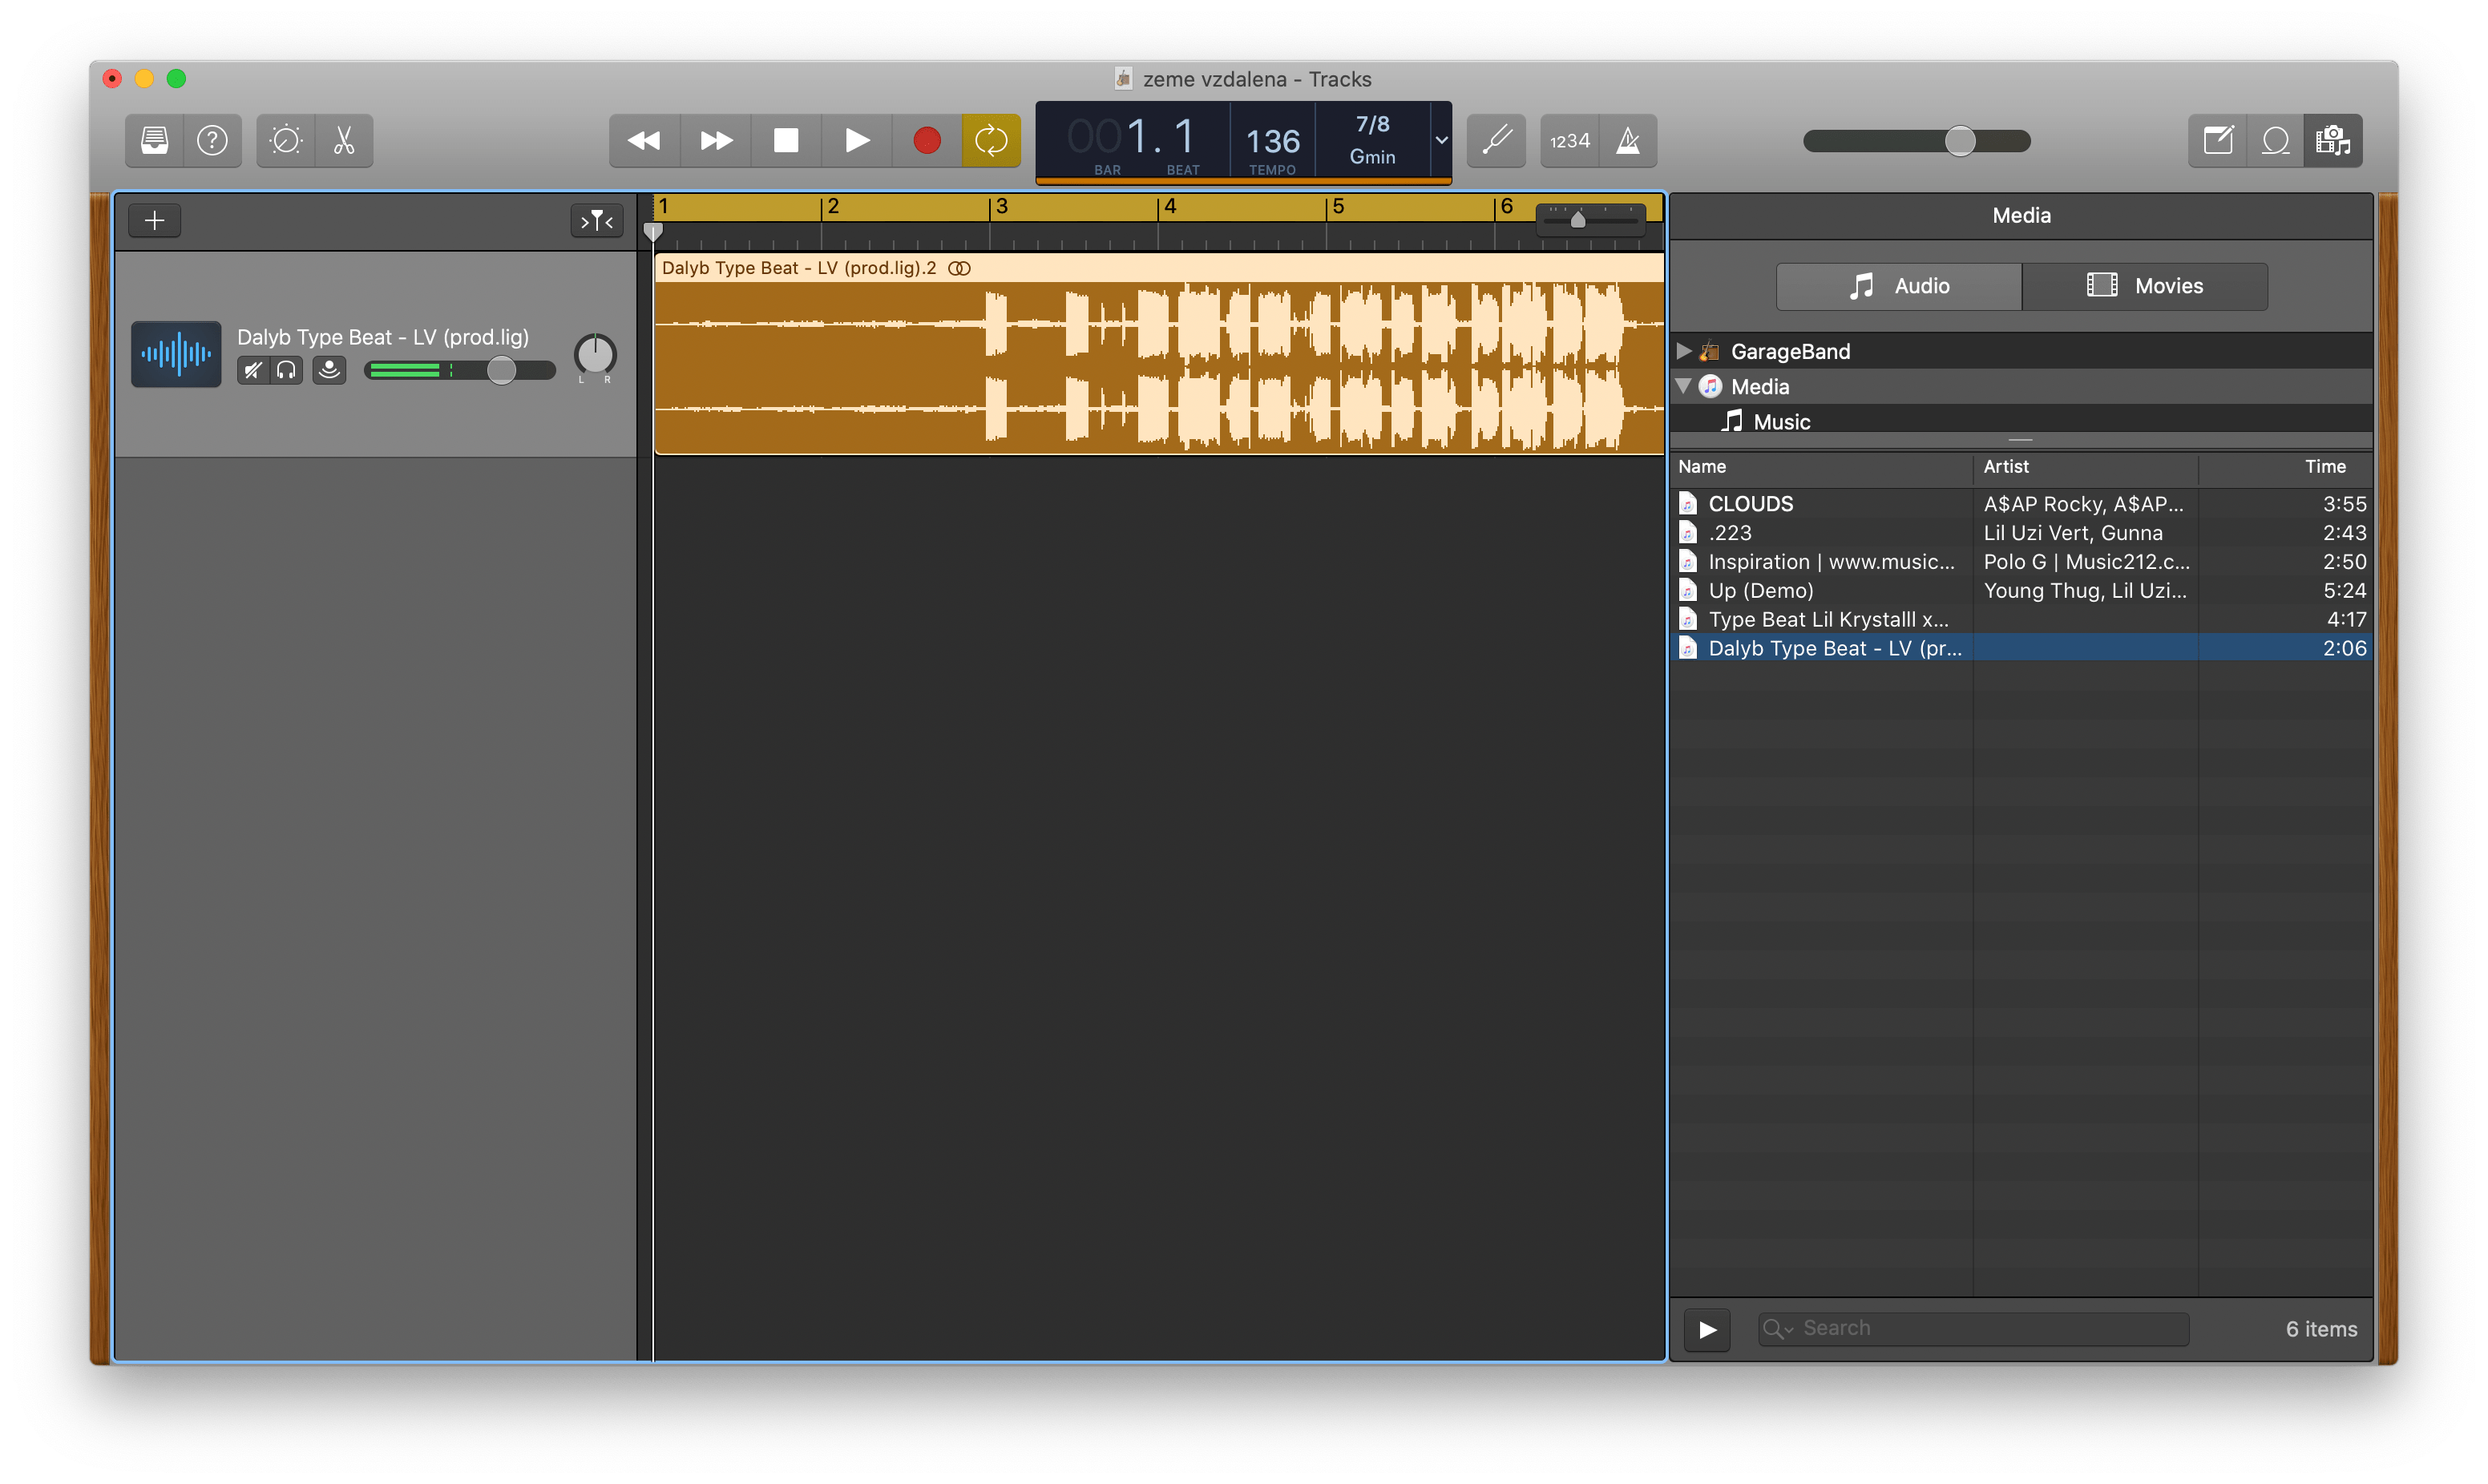Collapse the Media tree section

1685,386
